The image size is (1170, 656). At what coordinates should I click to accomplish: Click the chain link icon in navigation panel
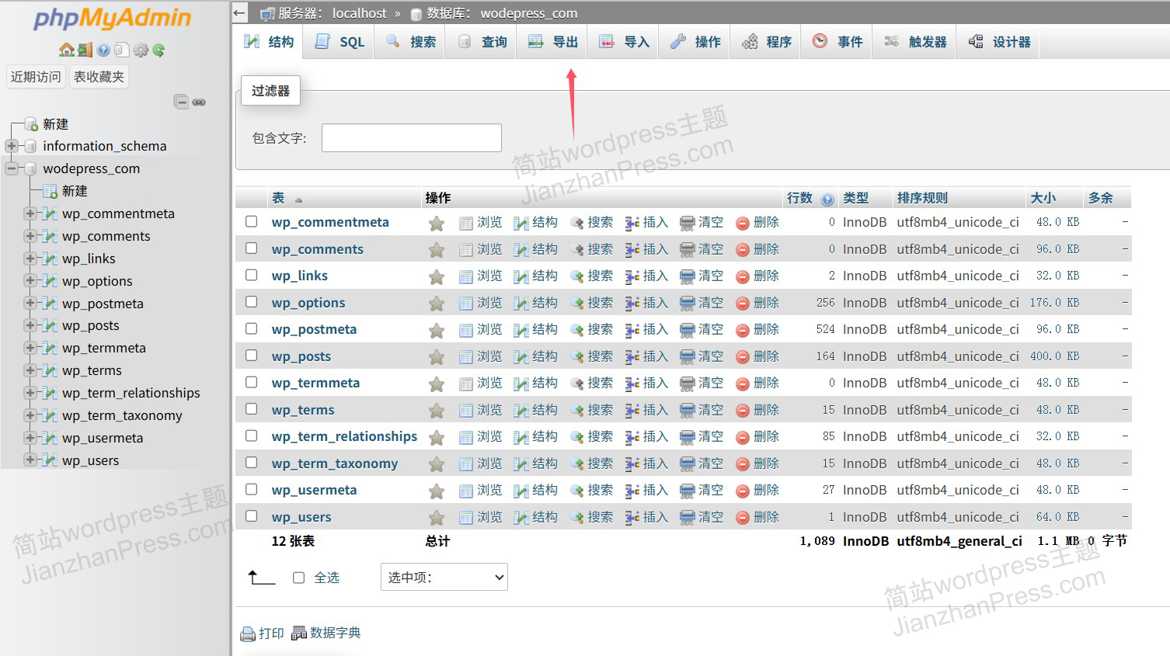click(x=200, y=102)
